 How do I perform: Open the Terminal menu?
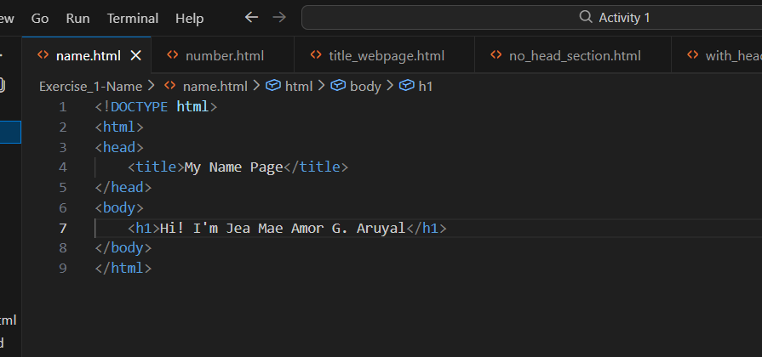(x=133, y=18)
